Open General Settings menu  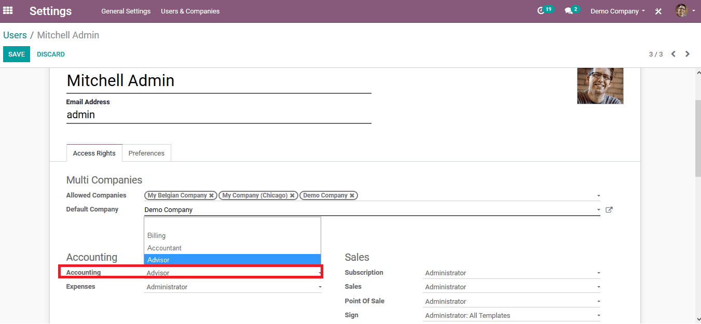click(x=126, y=11)
